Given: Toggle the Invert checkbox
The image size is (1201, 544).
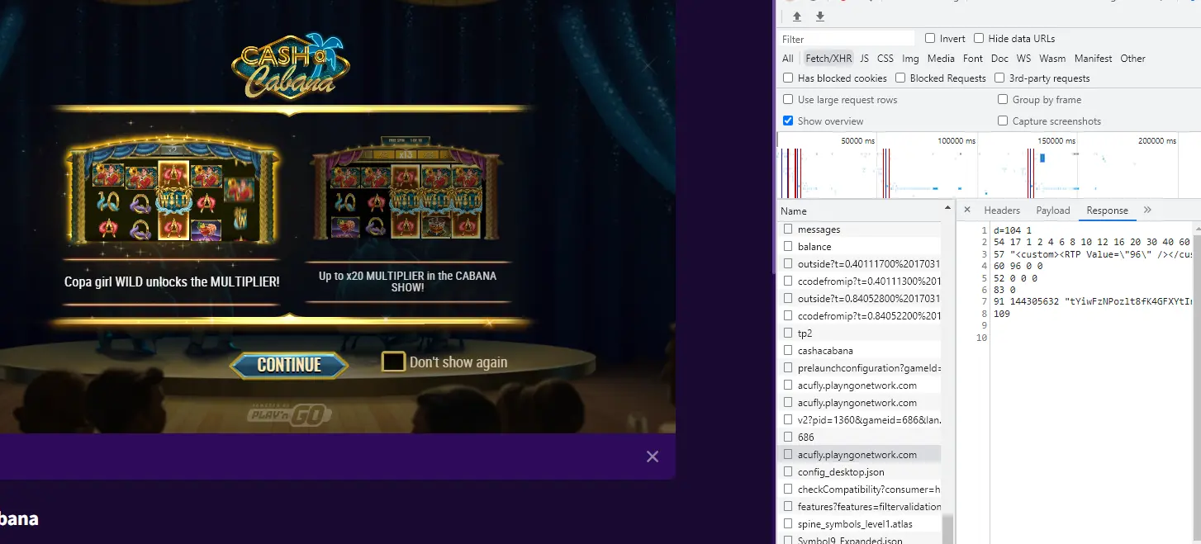Looking at the screenshot, I should pos(930,38).
